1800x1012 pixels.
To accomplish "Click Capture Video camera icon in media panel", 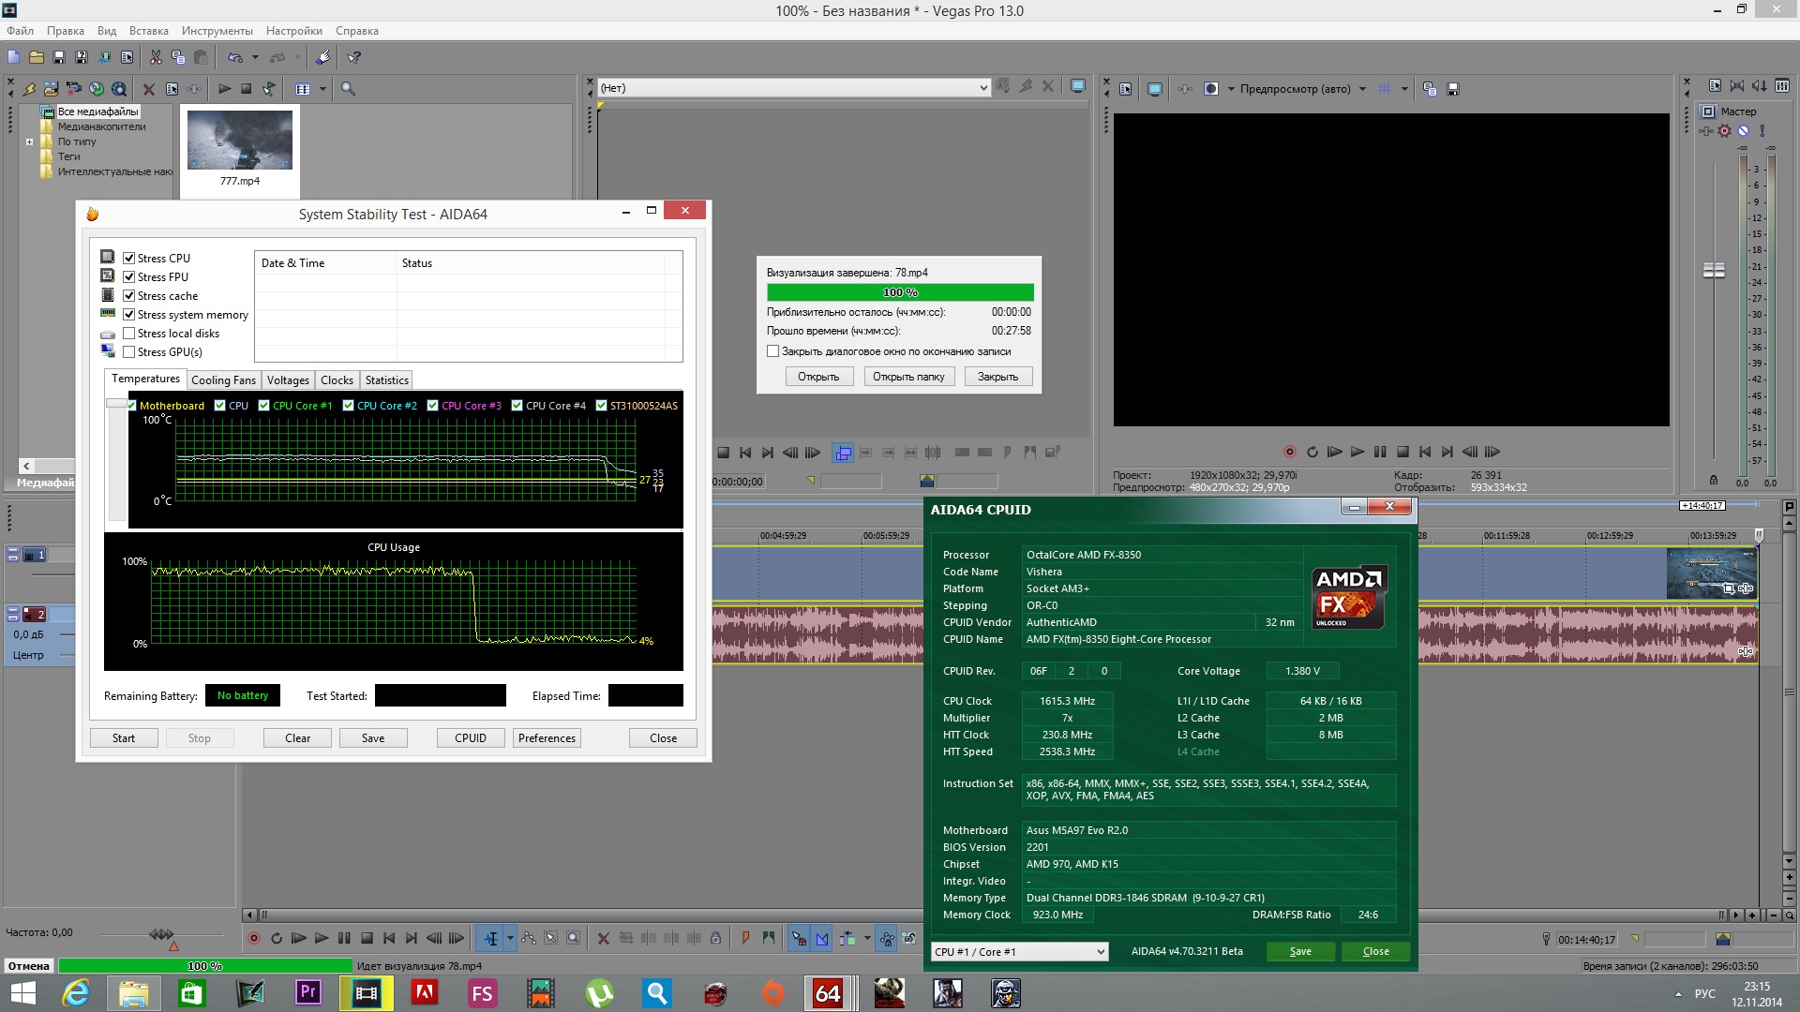I will (x=73, y=89).
